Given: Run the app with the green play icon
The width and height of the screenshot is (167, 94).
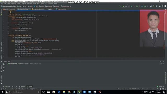Looking at the screenshot, I should pyautogui.click(x=132, y=6).
